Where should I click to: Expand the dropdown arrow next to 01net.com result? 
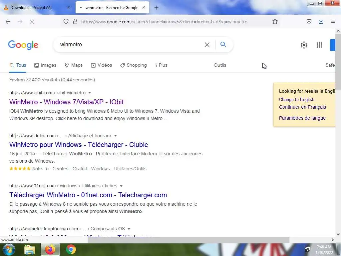point(121,186)
